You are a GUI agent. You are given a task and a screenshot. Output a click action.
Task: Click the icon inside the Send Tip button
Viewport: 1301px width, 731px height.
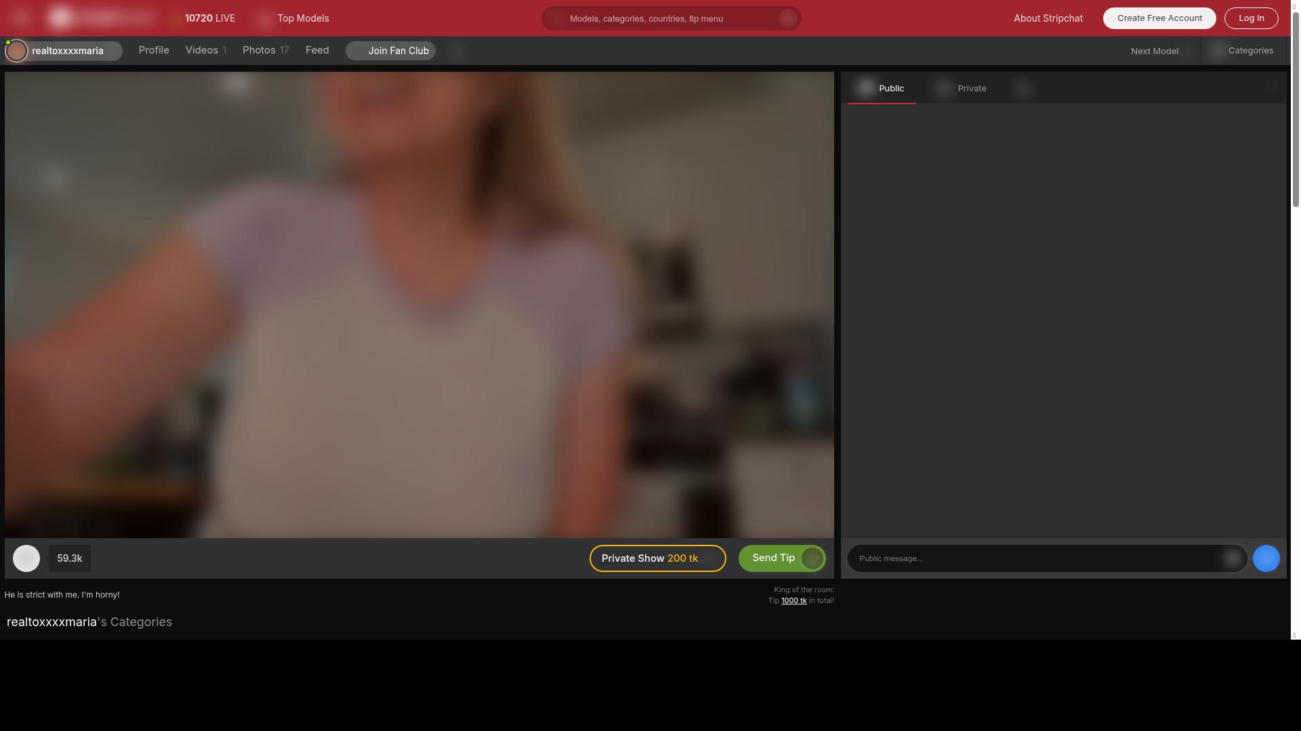(x=812, y=558)
